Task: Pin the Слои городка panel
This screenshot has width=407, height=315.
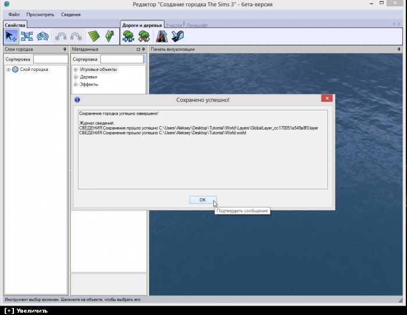Action: click(65, 50)
